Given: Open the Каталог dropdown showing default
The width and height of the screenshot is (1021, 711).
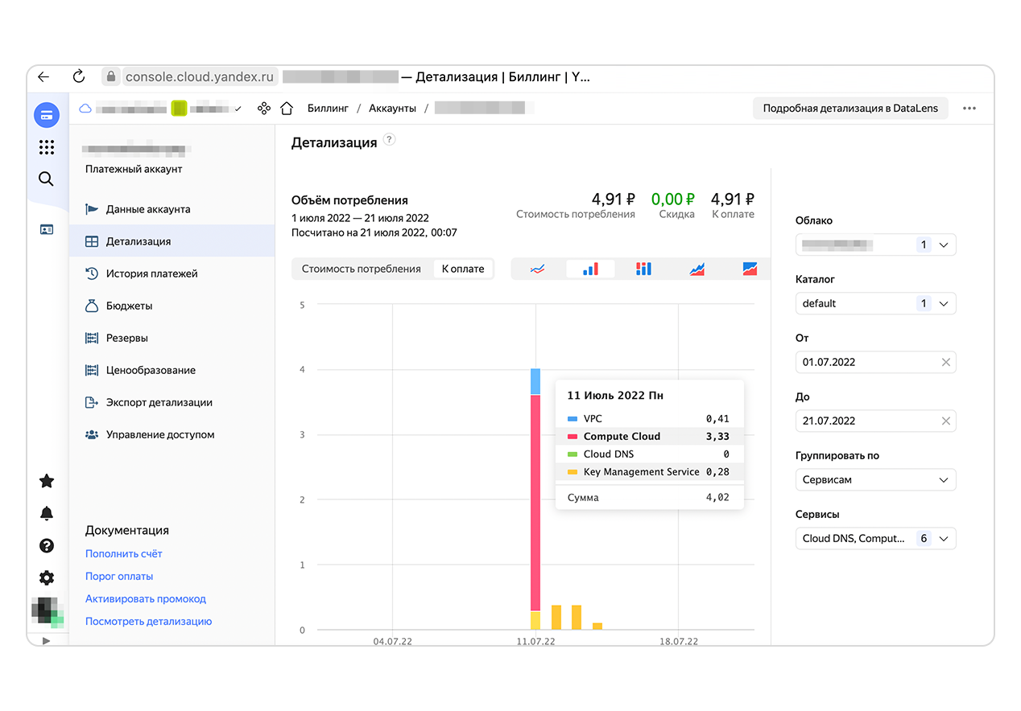Looking at the screenshot, I should click(x=875, y=303).
